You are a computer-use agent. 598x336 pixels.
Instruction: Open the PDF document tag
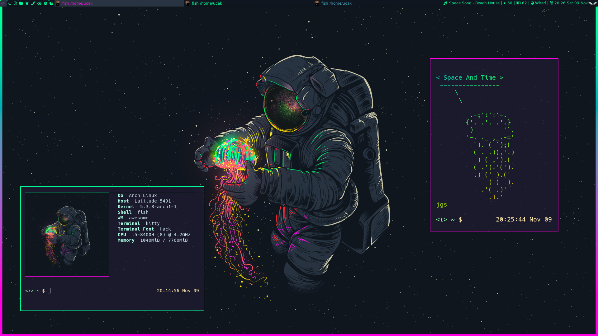[x=15, y=3]
